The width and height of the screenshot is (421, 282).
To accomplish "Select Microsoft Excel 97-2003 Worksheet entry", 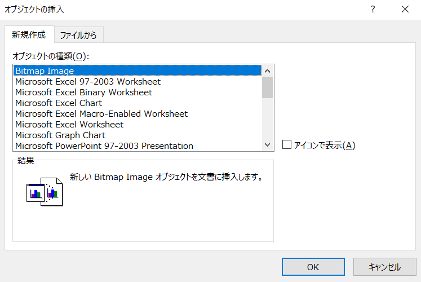I will click(138, 81).
